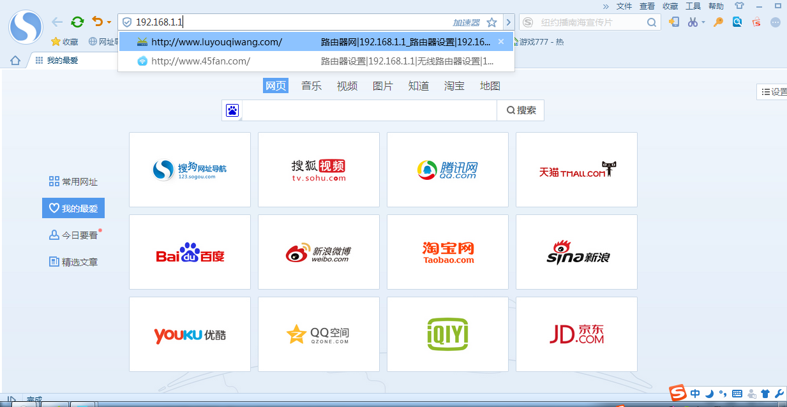Select the 音乐 search category
The width and height of the screenshot is (787, 407).
click(311, 86)
